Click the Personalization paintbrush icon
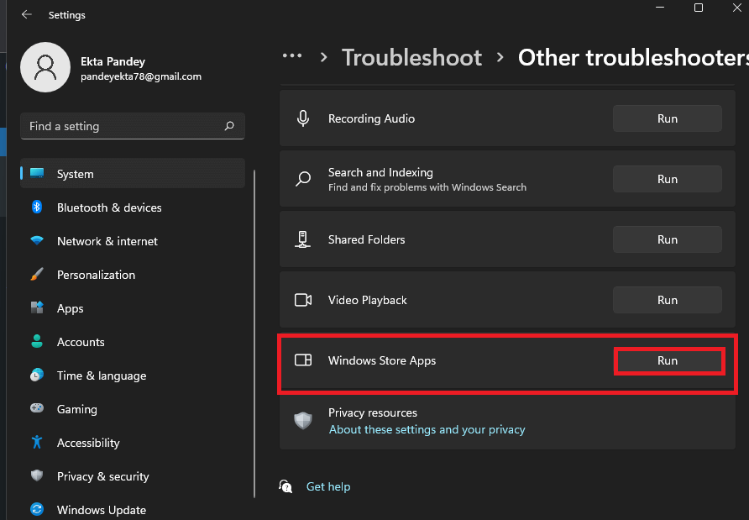749x520 pixels. (x=37, y=275)
